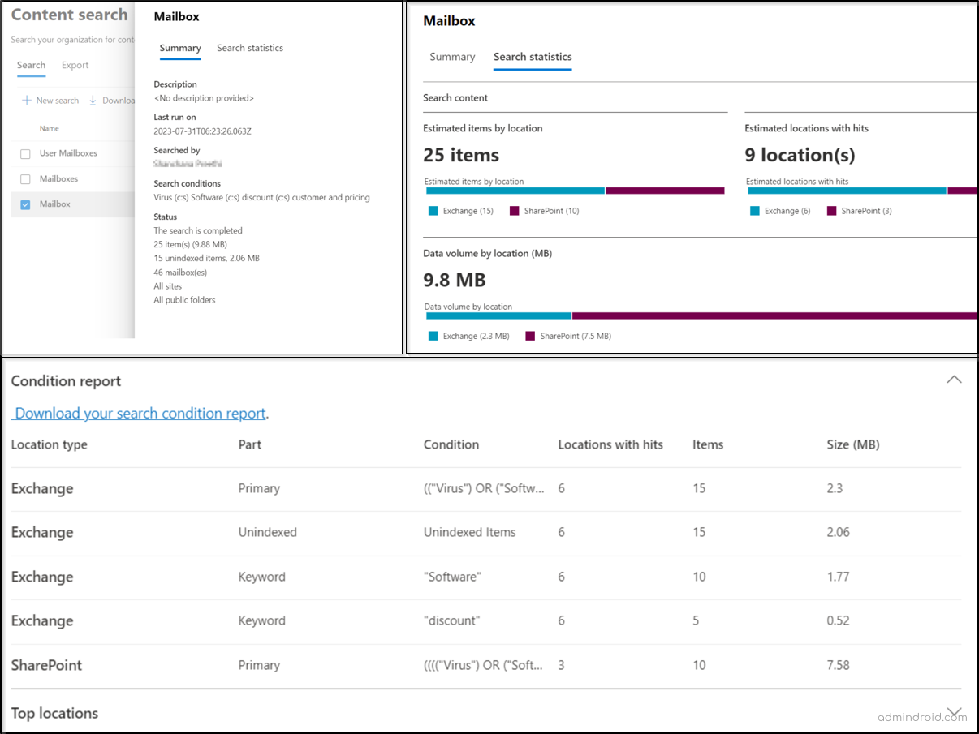The image size is (979, 734).
Task: Click the Exchange (2.3 MB) legend icon
Action: click(433, 335)
